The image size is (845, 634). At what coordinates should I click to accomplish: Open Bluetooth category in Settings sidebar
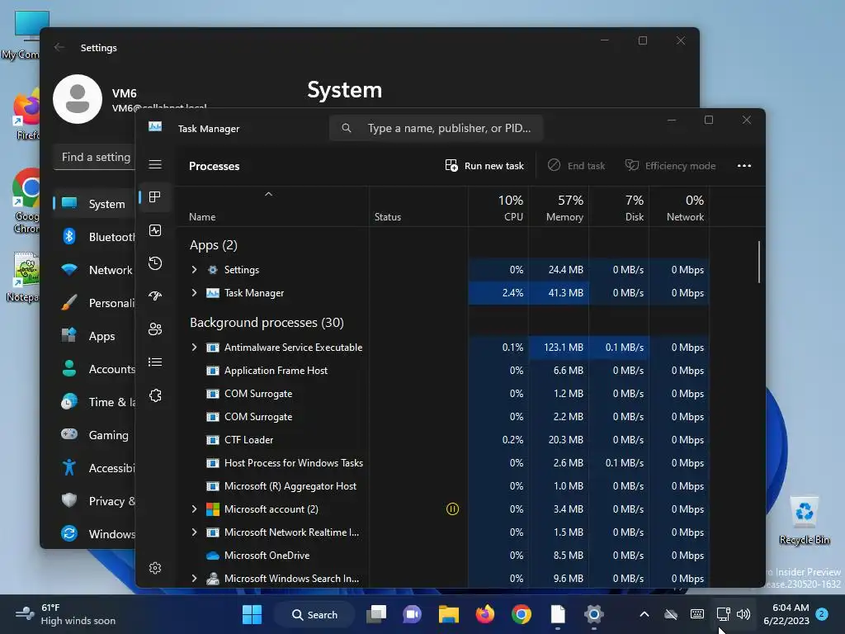(x=94, y=237)
